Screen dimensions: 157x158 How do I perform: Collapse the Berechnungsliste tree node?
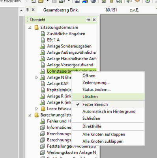coord(30,115)
